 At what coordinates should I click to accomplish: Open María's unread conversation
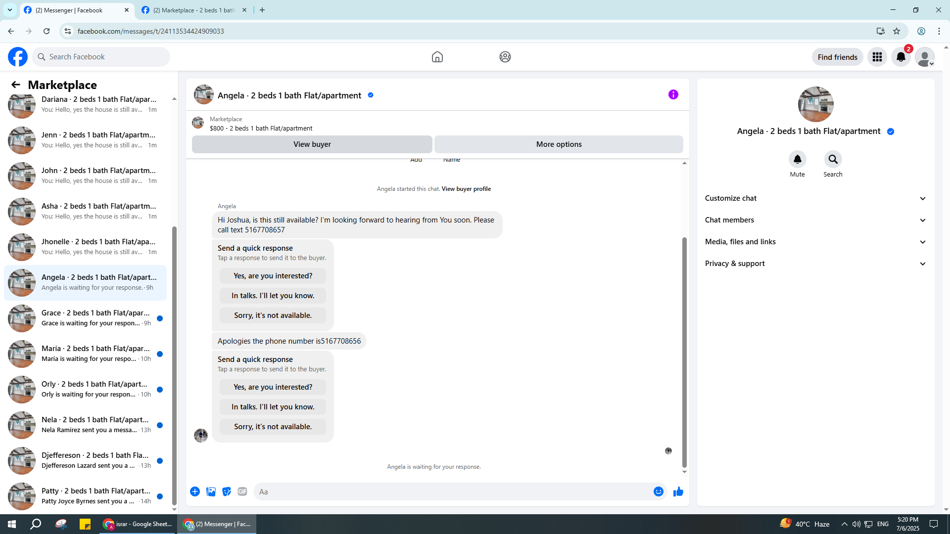[x=85, y=354]
